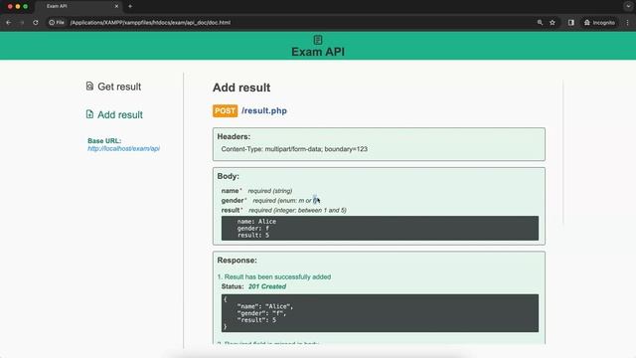This screenshot has height=358, width=636.
Task: Click the Get result document icon
Action: (x=89, y=87)
